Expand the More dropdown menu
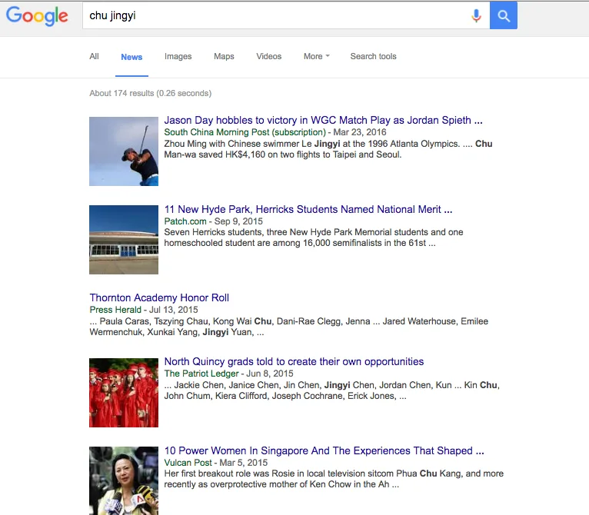Image resolution: width=589 pixels, height=515 pixels. (317, 56)
